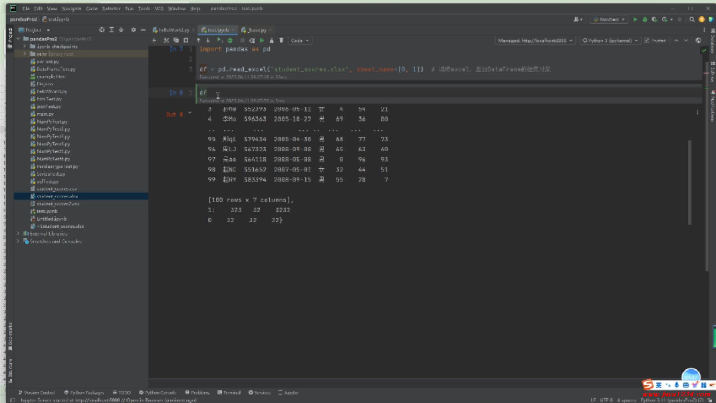Viewport: 716px width, 403px height.
Task: Switch to helloWorld.py editor tab
Action: (173, 30)
